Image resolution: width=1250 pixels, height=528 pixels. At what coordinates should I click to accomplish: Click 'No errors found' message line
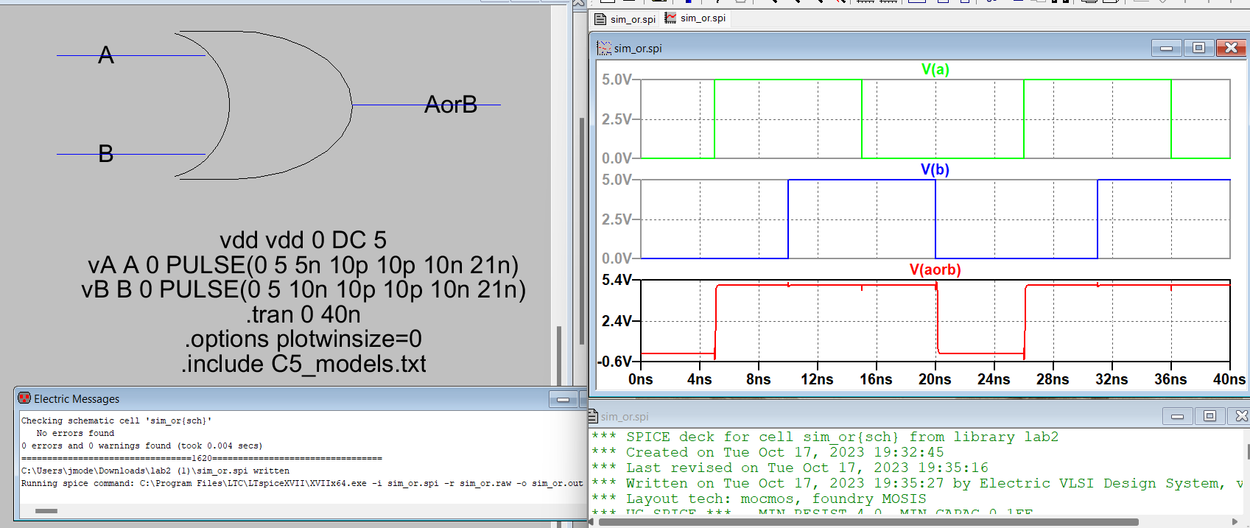pos(75,433)
